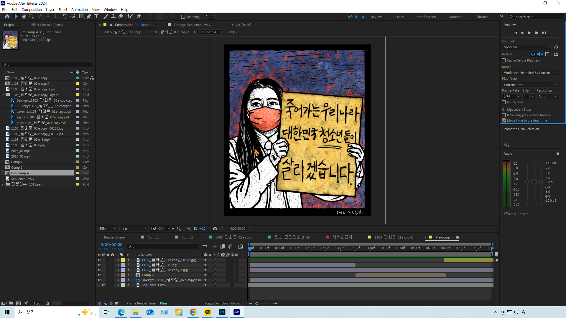Enable Cache Before Playback checkbox
566x318 pixels.
[x=504, y=60]
